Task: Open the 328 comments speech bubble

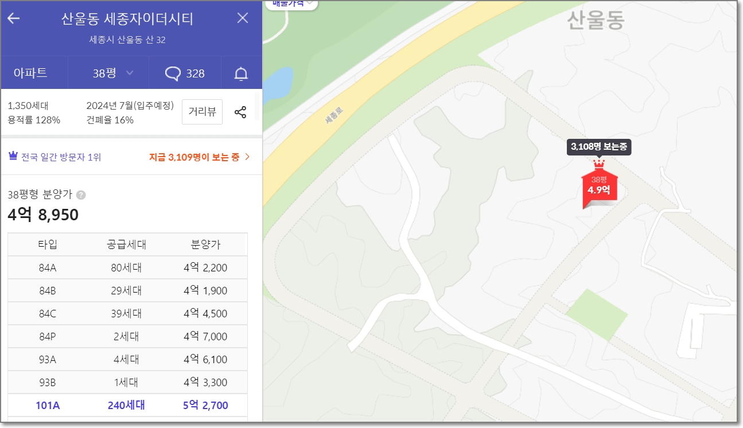Action: tap(185, 73)
